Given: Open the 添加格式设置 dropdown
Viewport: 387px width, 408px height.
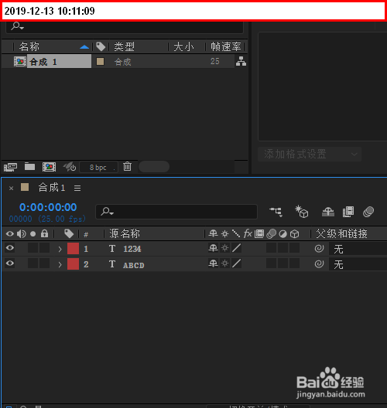Looking at the screenshot, I should coord(310,155).
